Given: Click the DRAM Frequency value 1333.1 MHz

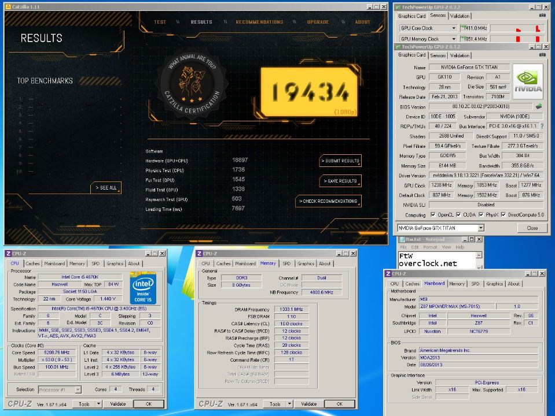Looking at the screenshot, I should tap(291, 309).
